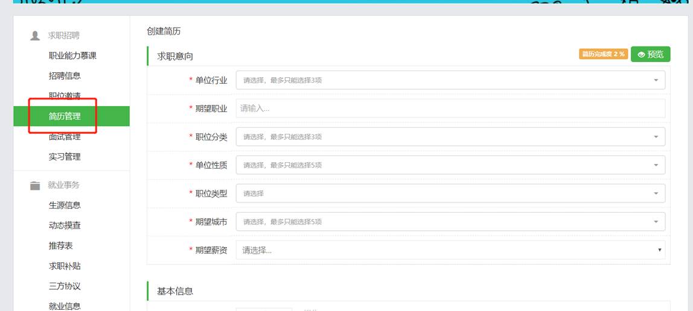
Task: Select 简历管理 menu item
Action: [x=65, y=116]
